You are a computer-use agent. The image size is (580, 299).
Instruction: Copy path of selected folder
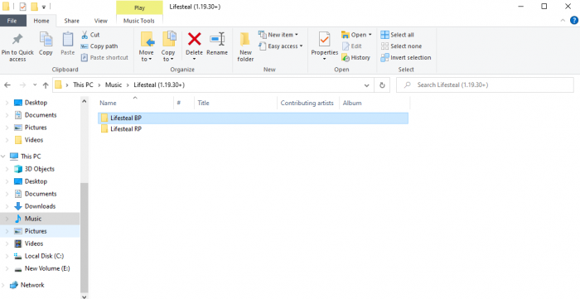99,46
